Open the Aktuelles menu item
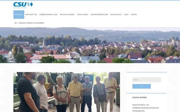 (x=19, y=15)
